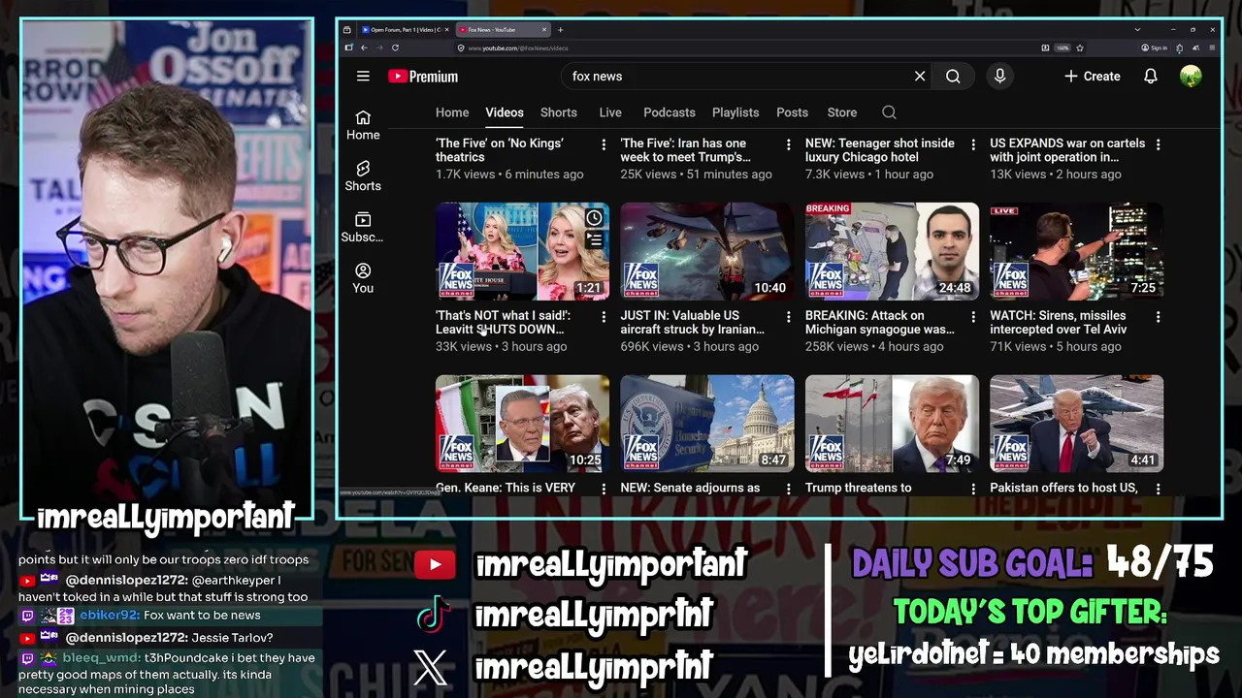This screenshot has height=698, width=1242.
Task: Open the Michigan synagogue 24:48 thumbnail
Action: click(892, 251)
